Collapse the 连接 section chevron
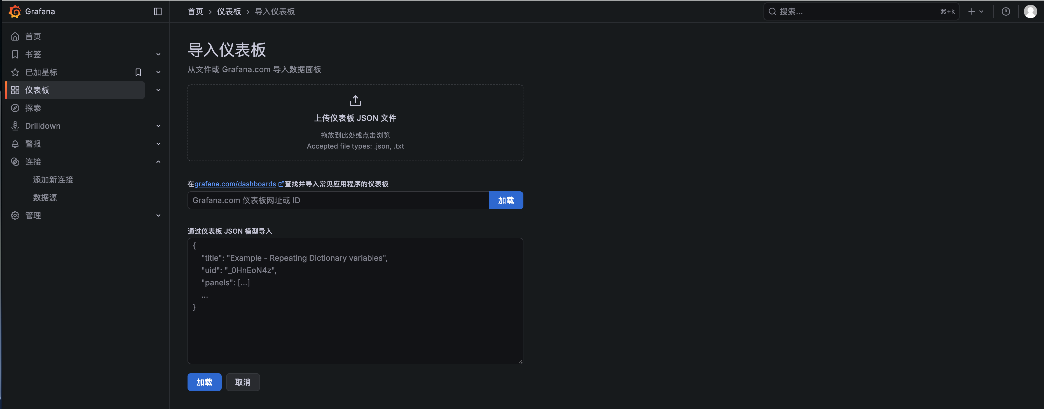 [158, 162]
